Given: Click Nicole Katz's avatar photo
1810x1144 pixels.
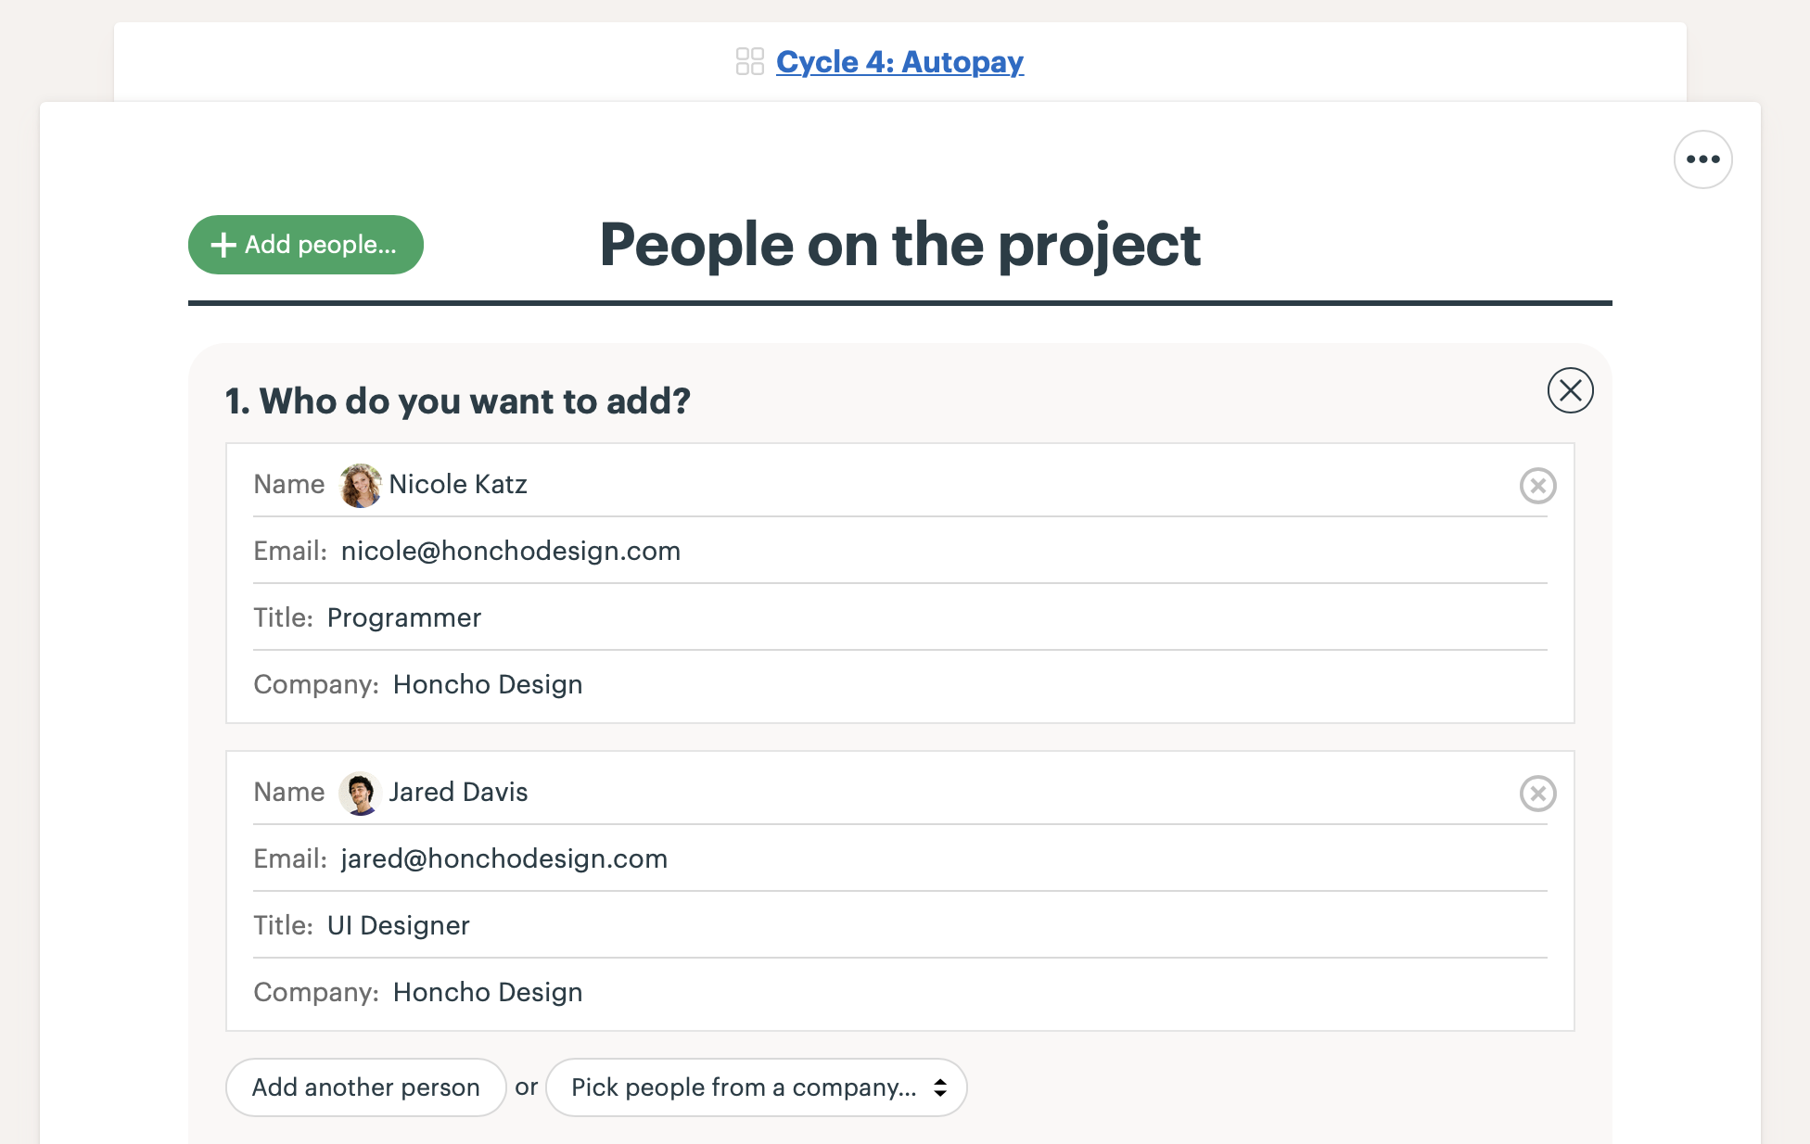Looking at the screenshot, I should point(360,485).
